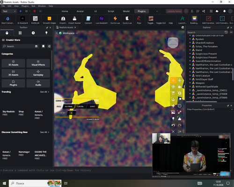
Task: Expand the ShardofCreation tree node
Action: [190, 43]
